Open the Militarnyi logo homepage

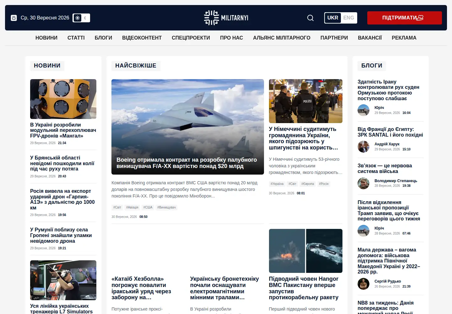click(x=226, y=18)
